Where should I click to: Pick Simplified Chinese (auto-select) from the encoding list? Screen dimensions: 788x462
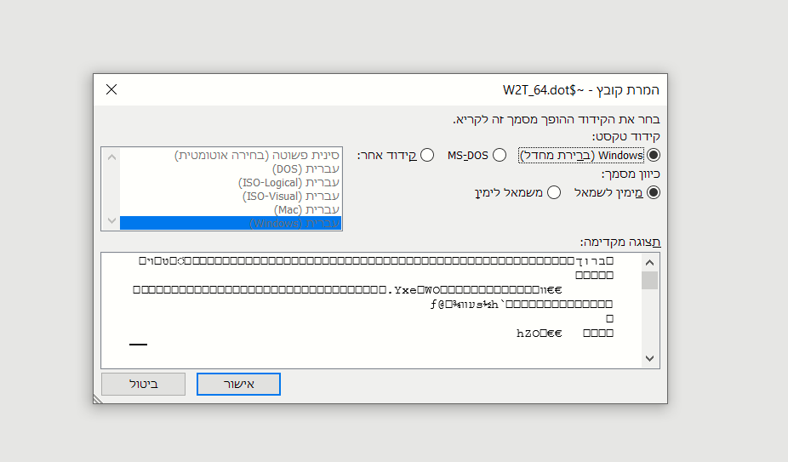pos(257,156)
